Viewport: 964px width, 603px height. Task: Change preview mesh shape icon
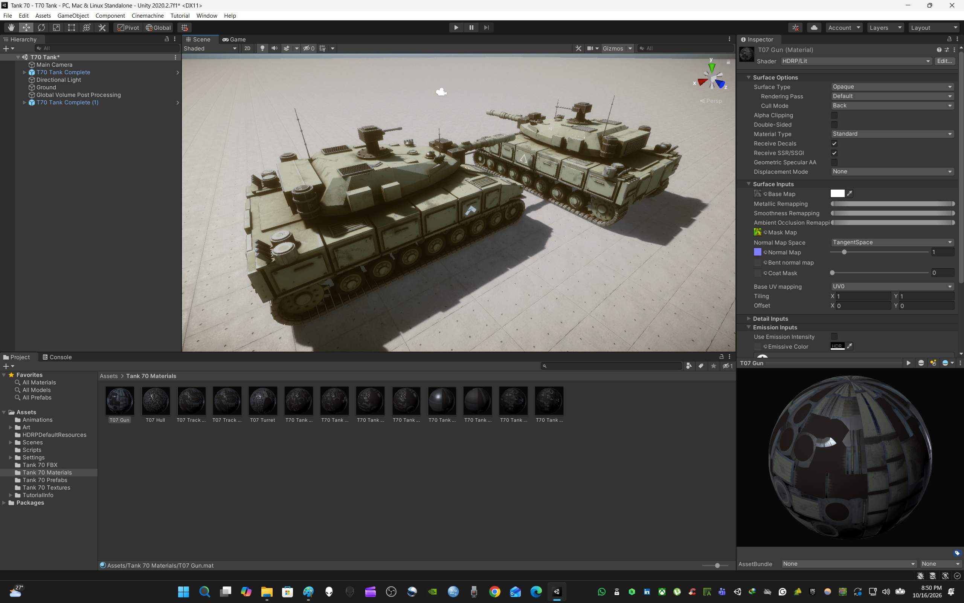pyautogui.click(x=921, y=363)
